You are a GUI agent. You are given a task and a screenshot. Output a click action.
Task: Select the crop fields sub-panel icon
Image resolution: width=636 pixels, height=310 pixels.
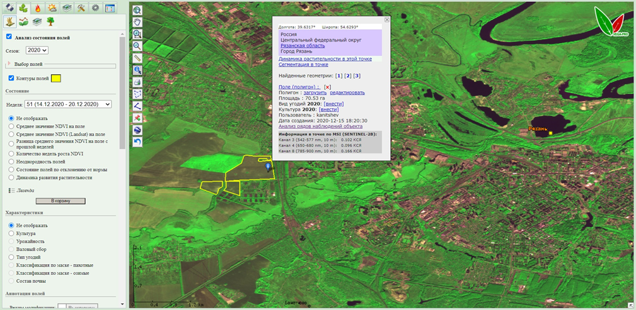click(x=9, y=21)
